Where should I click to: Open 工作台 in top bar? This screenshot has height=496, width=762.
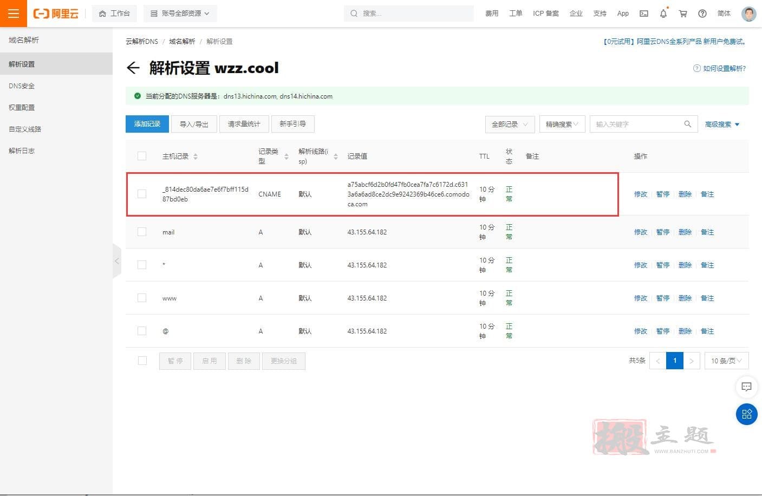114,14
